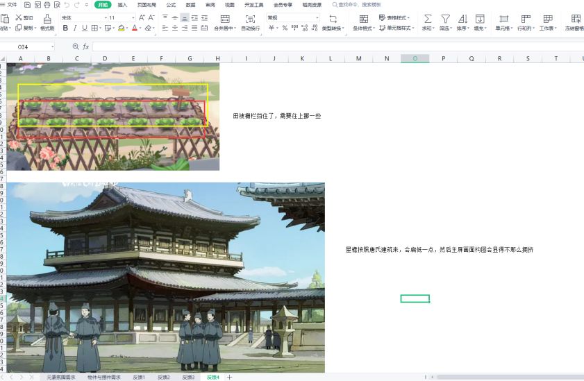Click the Cut (剪切) scissors icon

coord(19,17)
